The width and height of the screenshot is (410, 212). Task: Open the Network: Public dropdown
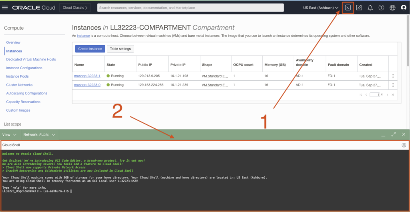point(39,135)
